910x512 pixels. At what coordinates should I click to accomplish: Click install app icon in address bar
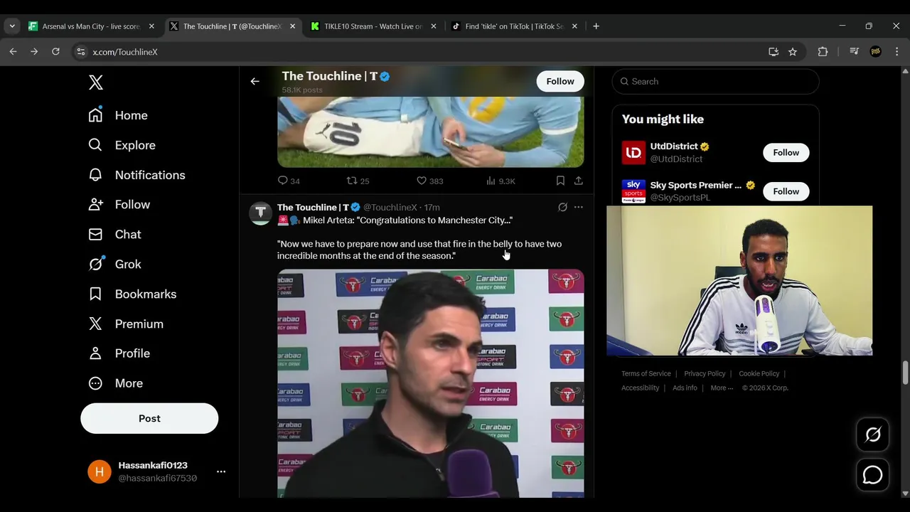point(773,52)
